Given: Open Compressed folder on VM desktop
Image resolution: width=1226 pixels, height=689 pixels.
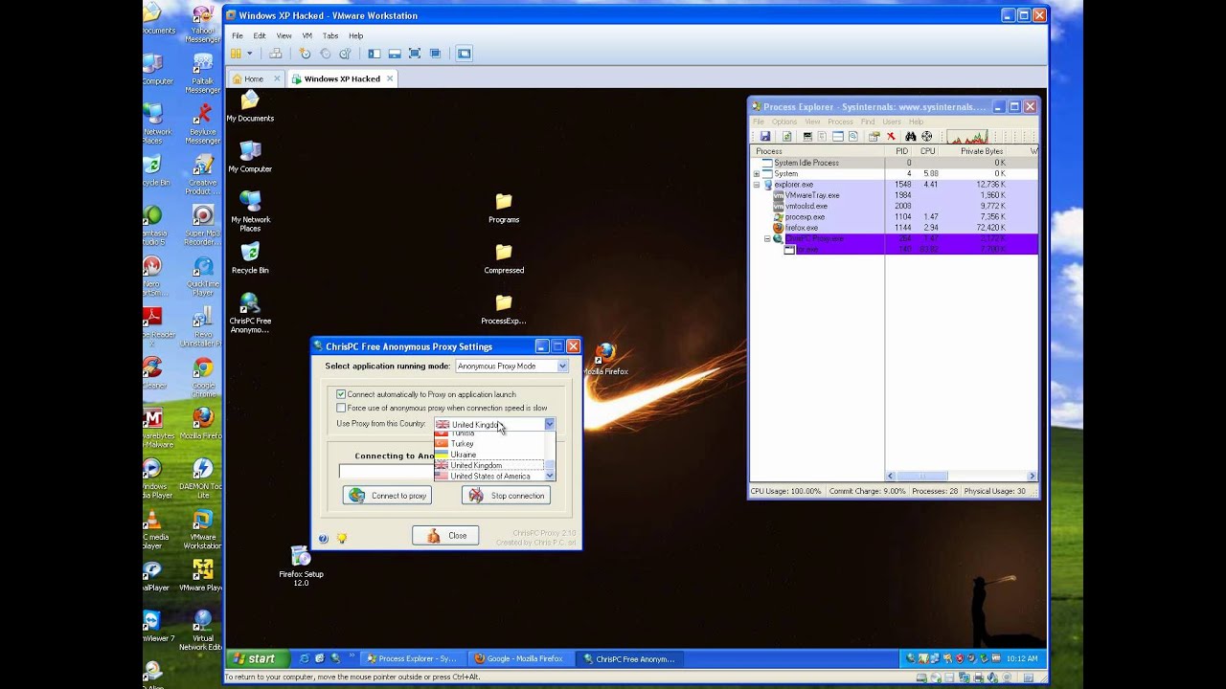Looking at the screenshot, I should pyautogui.click(x=504, y=258).
